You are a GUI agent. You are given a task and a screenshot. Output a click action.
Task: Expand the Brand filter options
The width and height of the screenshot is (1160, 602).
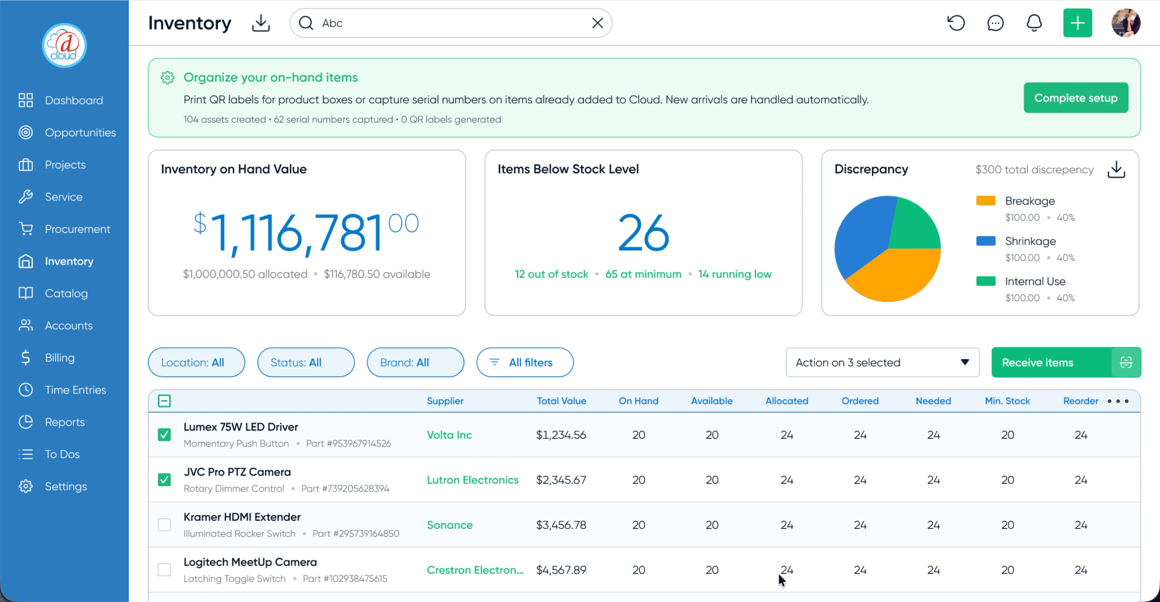coord(415,362)
